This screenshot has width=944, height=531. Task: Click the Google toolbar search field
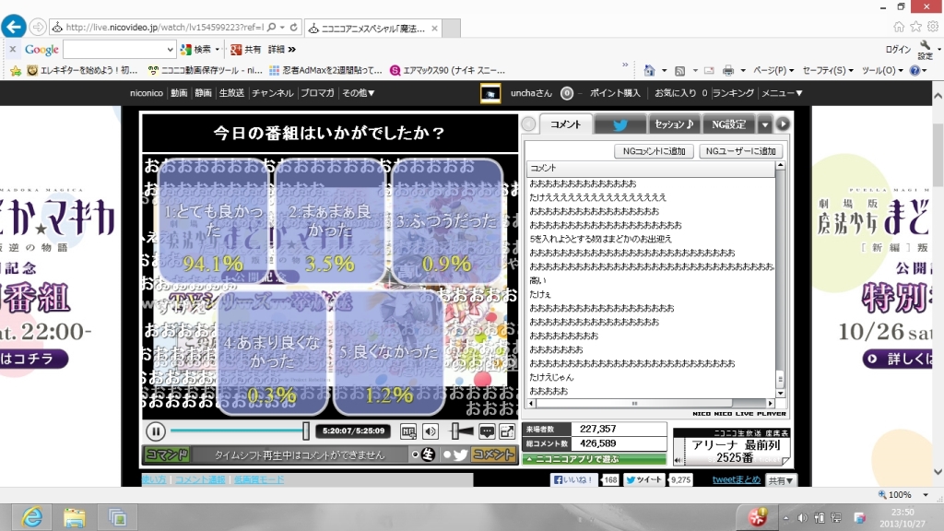click(x=114, y=50)
